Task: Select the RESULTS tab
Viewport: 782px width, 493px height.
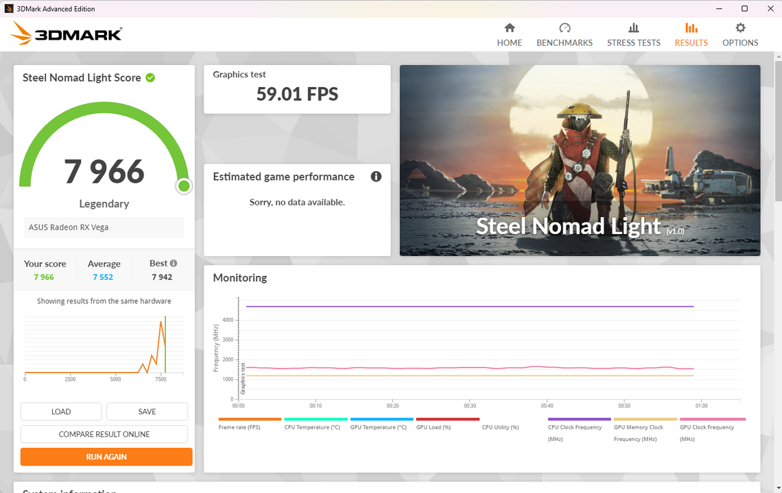Action: pos(691,34)
